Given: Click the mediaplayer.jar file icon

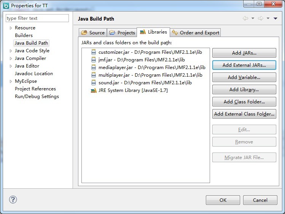Looking at the screenshot, I should (x=94, y=68).
